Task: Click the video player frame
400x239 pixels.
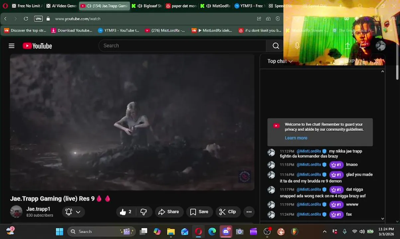Action: (132, 122)
